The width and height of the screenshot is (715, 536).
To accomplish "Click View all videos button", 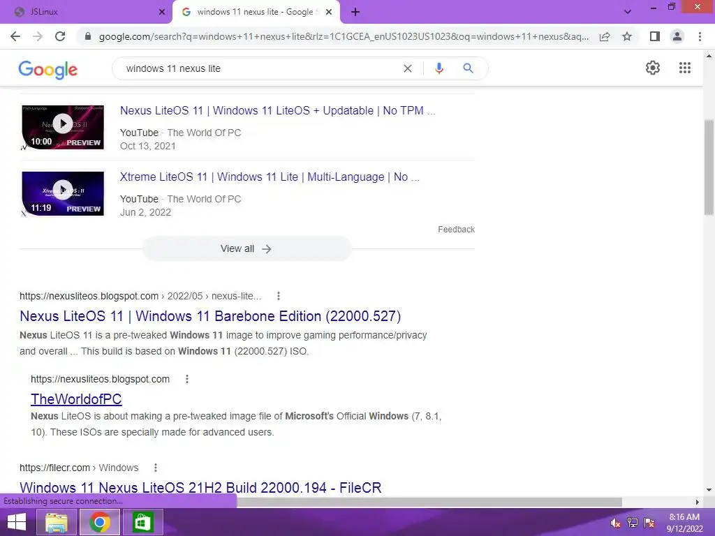I will coord(246,249).
